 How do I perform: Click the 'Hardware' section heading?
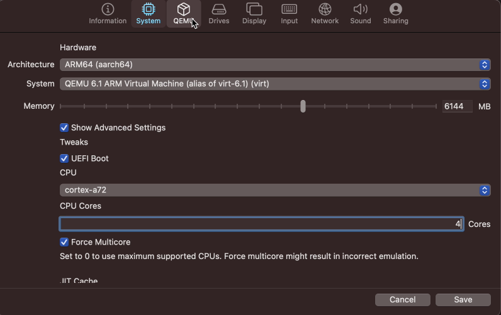point(78,48)
